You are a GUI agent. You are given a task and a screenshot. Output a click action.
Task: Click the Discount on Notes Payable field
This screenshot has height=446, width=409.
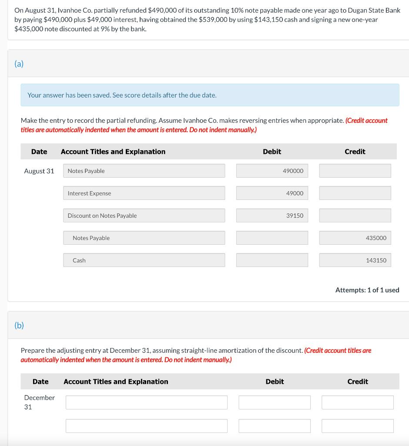144,215
